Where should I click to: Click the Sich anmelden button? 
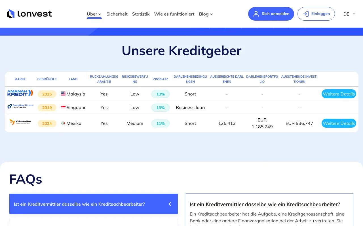coord(271,14)
